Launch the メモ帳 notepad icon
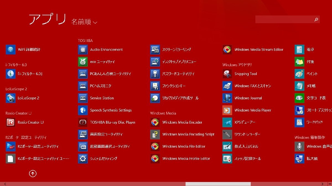Image resolution: width=332 pixels, height=186 pixels. tap(299, 86)
